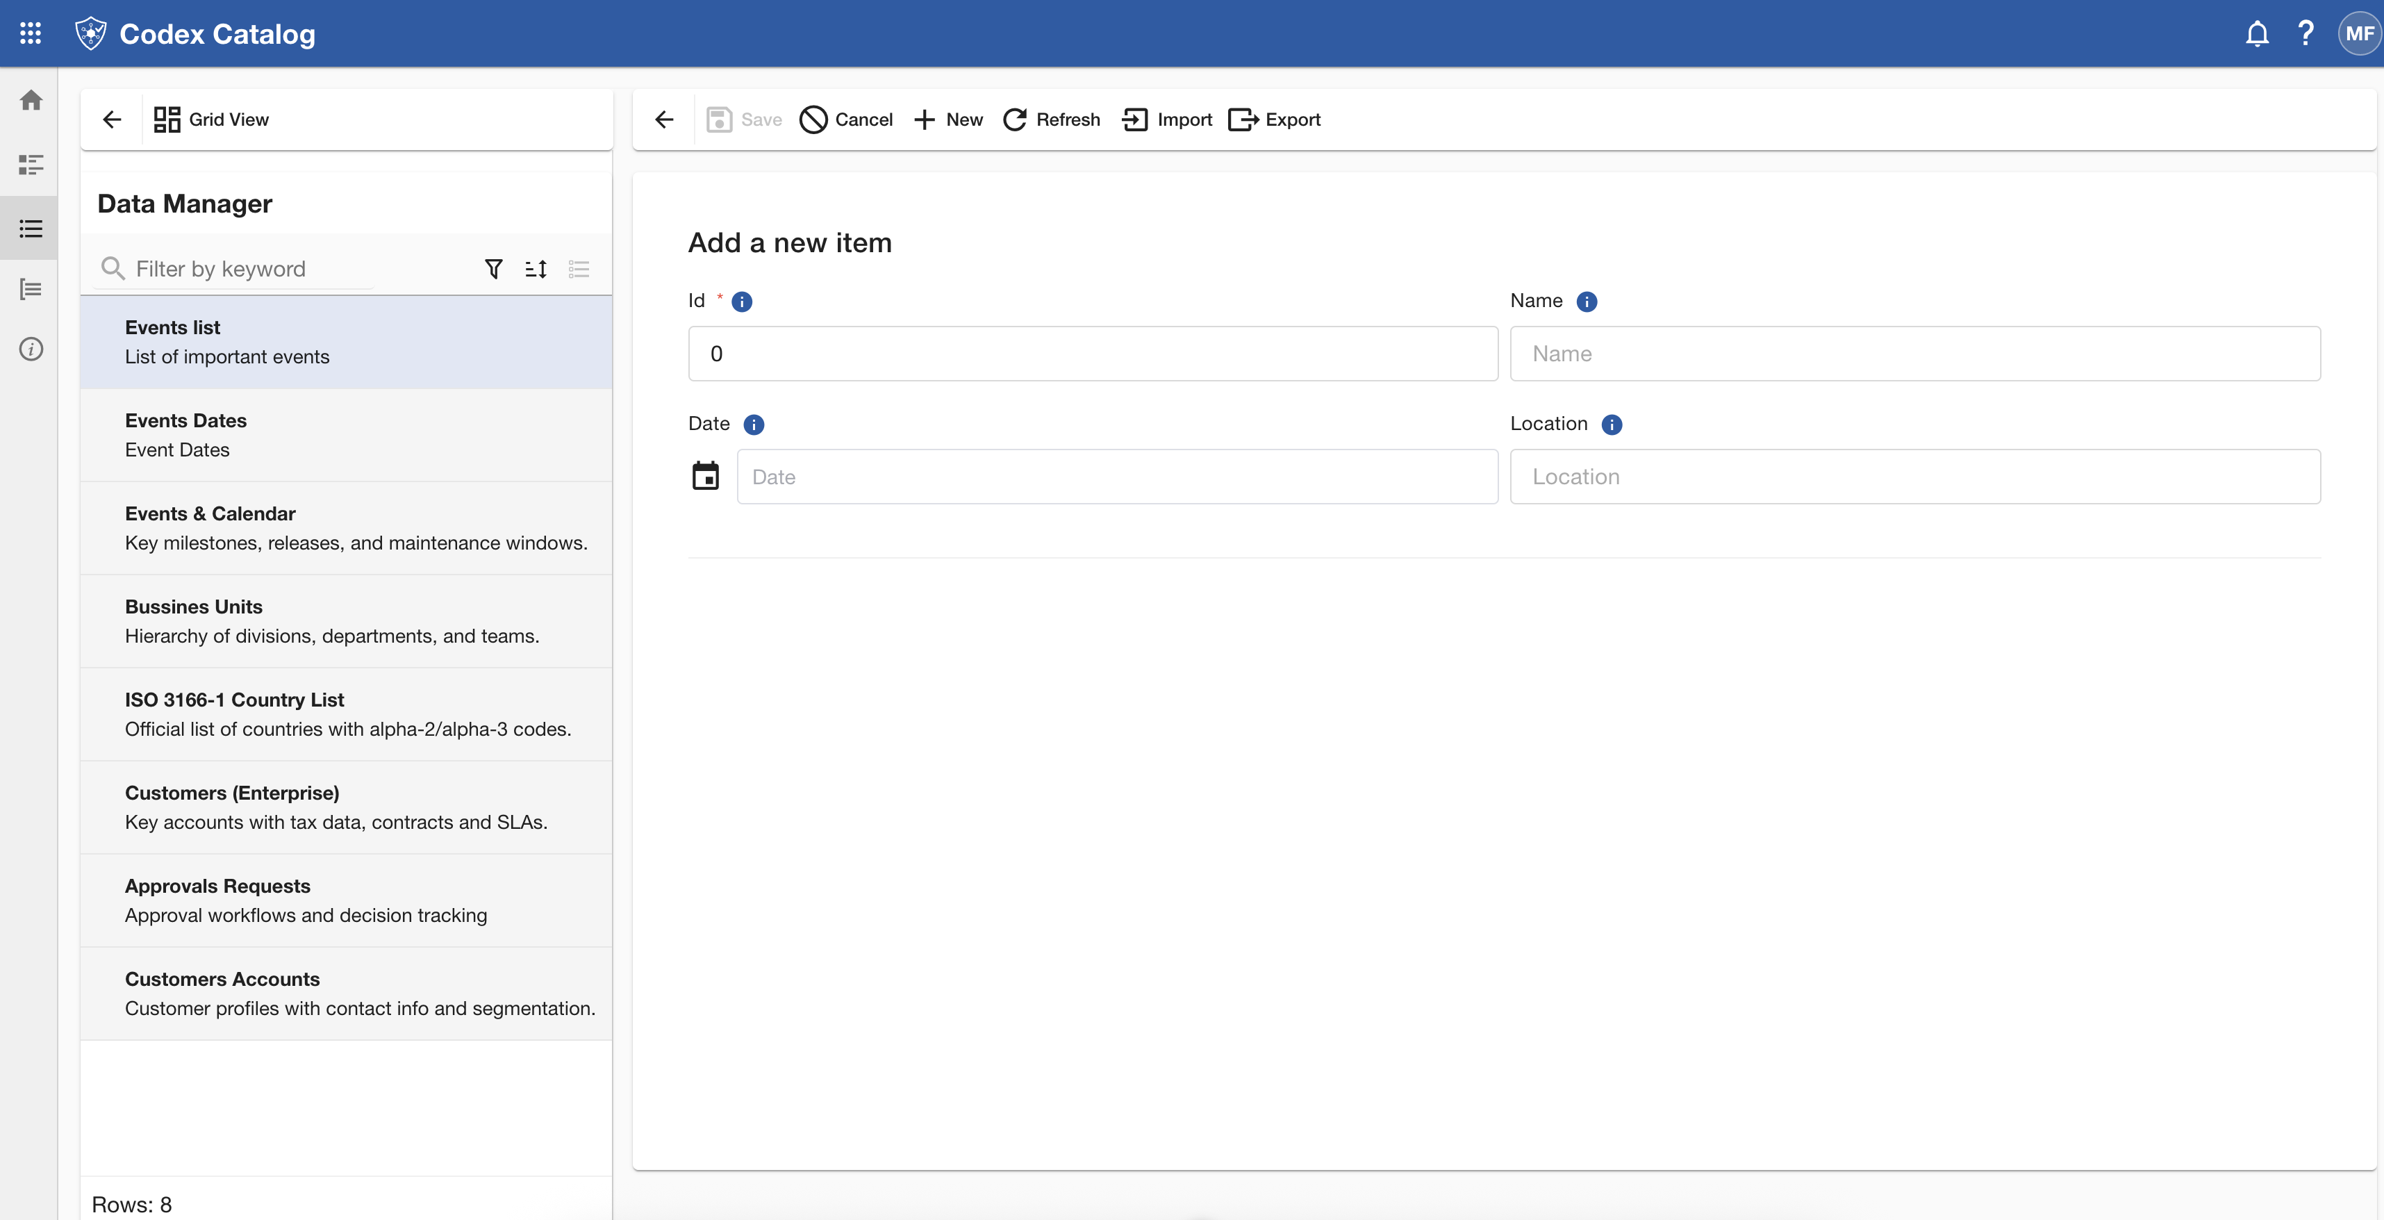Click the Codex Catalog shield logo
This screenshot has height=1220, width=2384.
(91, 33)
